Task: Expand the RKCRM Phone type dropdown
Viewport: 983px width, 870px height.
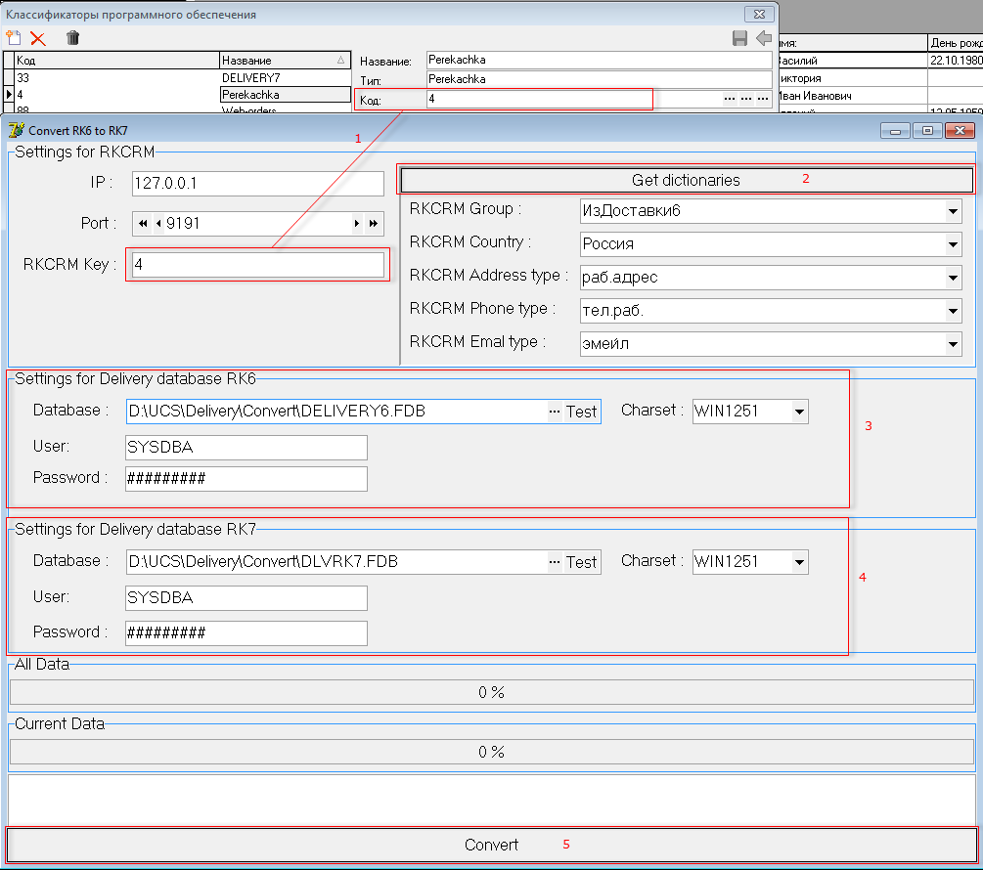Action: tap(954, 311)
